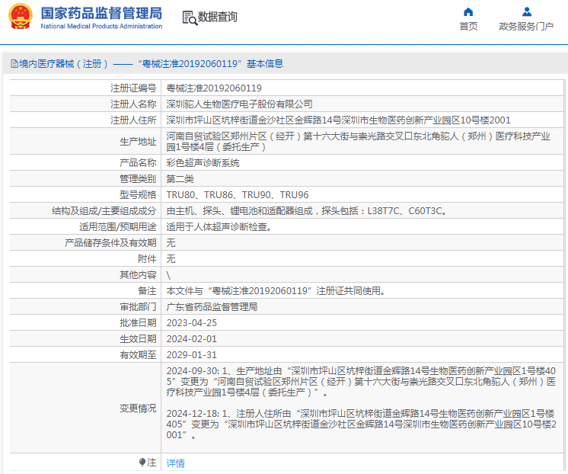Select product name 彩色超声诊断系统
Image resolution: width=568 pixels, height=474 pixels.
[203, 163]
